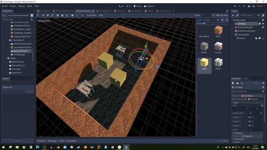The image size is (267, 150).
Task: Toggle visibility of BasicLevel node
Action: point(263,20)
